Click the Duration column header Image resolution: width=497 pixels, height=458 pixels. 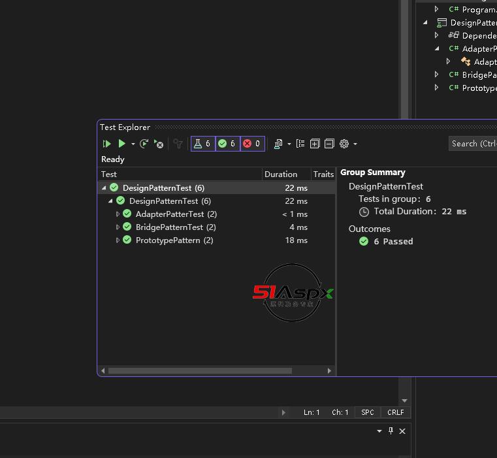click(x=281, y=174)
